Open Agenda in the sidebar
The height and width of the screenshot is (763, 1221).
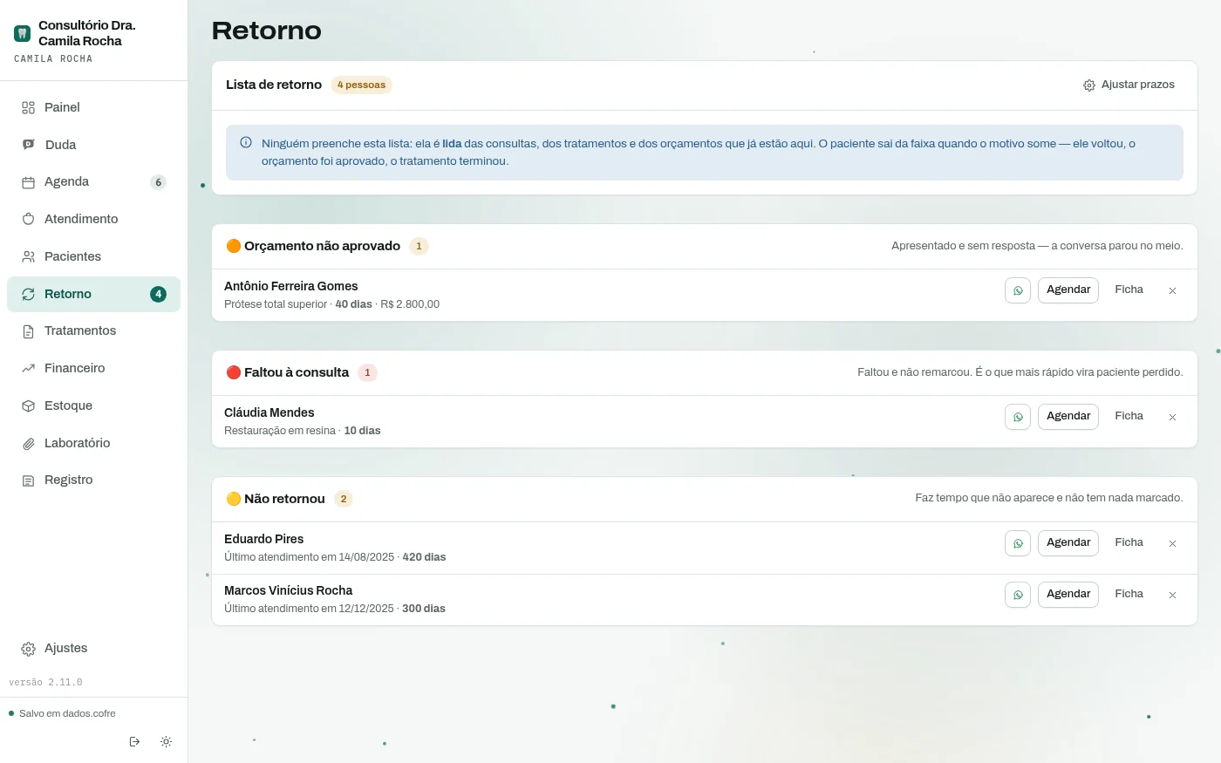point(93,181)
